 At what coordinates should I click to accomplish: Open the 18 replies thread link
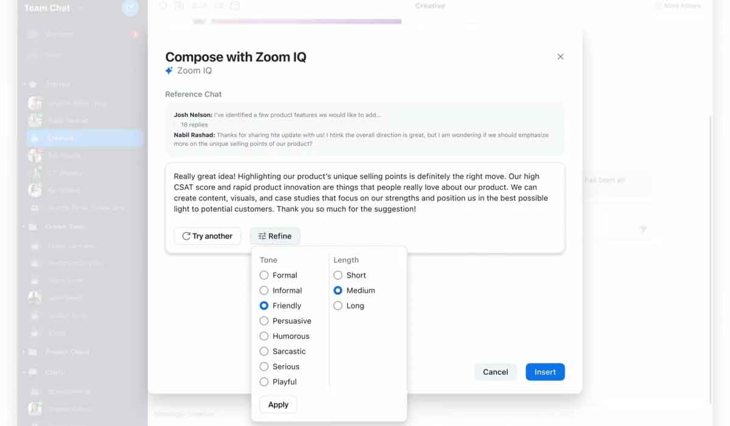194,125
